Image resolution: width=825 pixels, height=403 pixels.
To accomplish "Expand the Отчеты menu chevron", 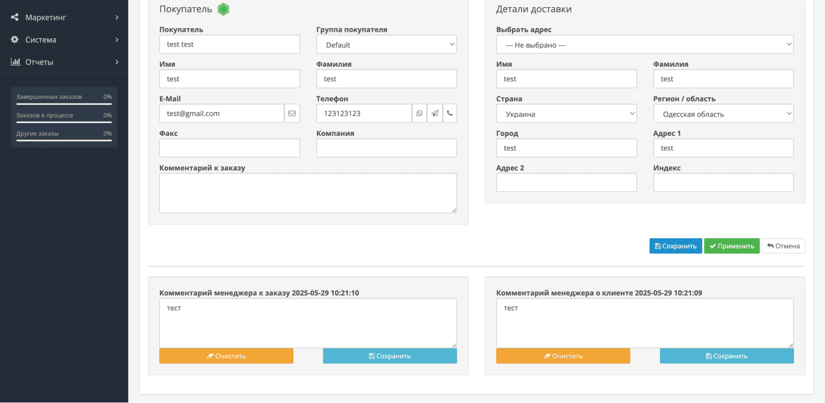I will tap(117, 62).
